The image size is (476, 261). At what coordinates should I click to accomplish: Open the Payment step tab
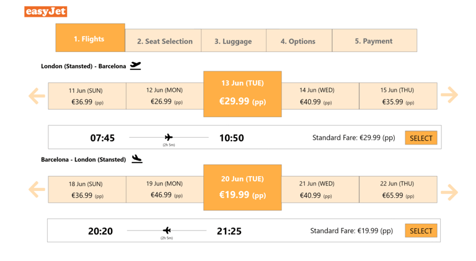[x=373, y=41]
